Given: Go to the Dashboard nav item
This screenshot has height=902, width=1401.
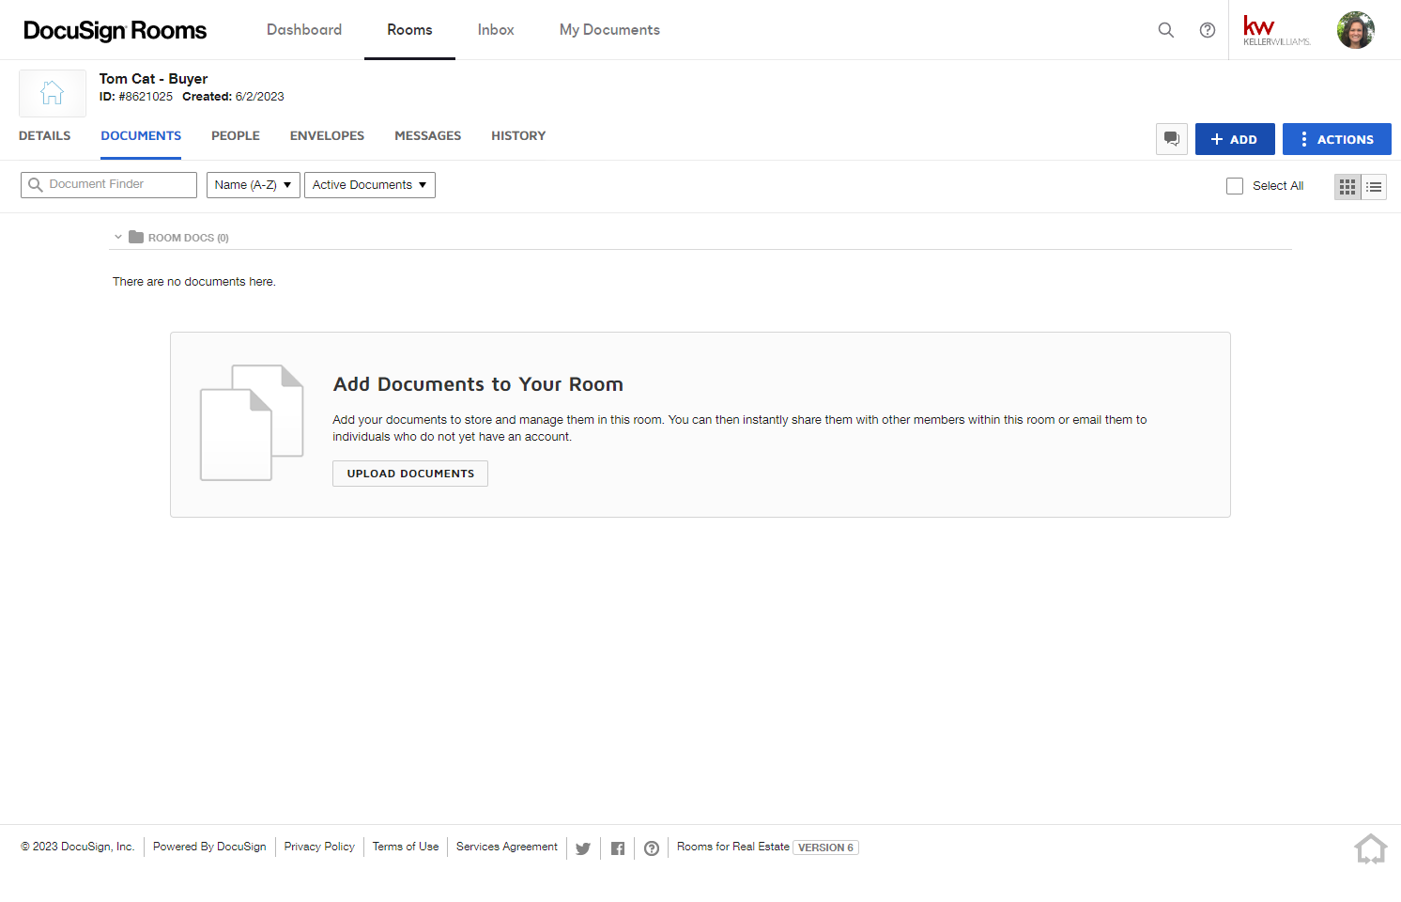Looking at the screenshot, I should point(304,30).
